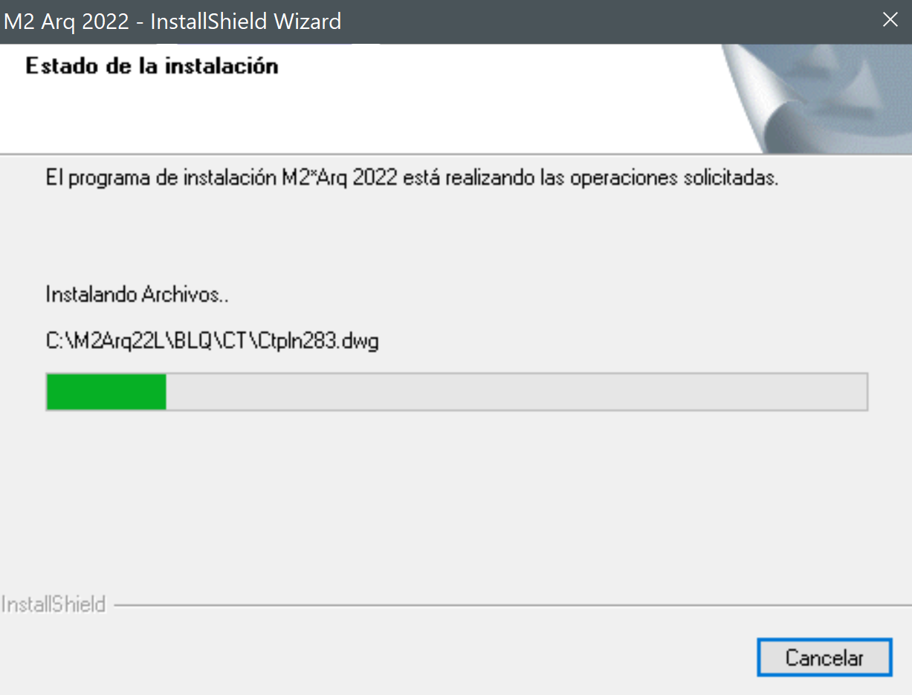
Task: Click the green filled portion of progress bar
Action: point(106,391)
